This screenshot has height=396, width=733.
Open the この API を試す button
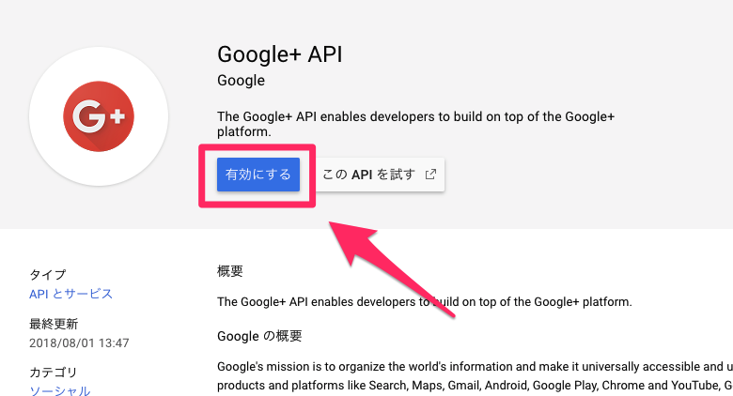[x=380, y=175]
